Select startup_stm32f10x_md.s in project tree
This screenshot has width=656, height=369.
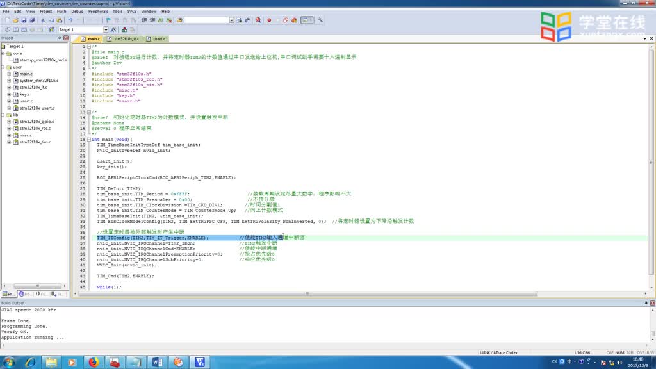coord(43,60)
